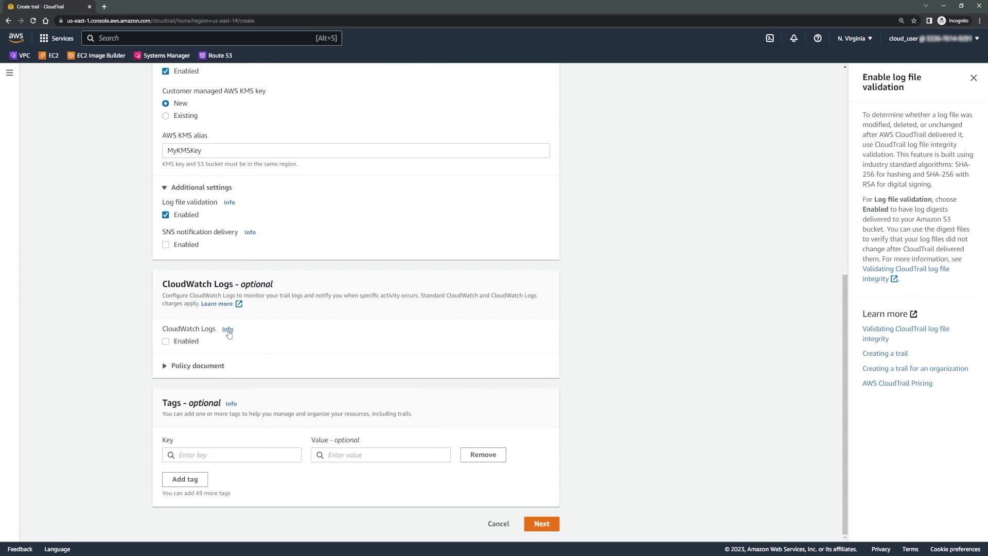Open the AWS CloudShell icon

coord(770,38)
